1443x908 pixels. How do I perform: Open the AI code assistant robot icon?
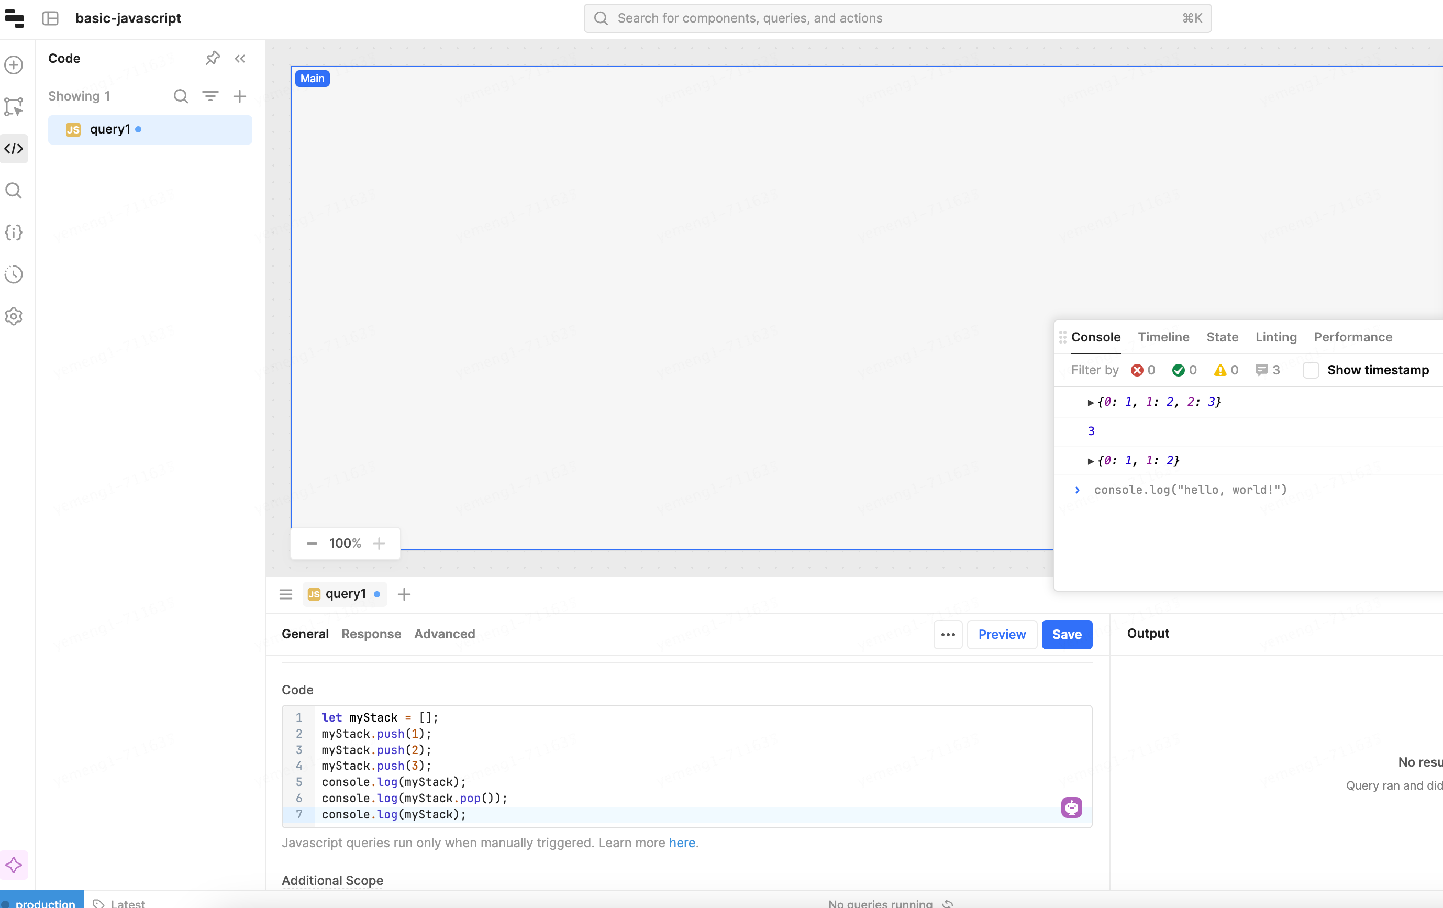tap(1071, 807)
